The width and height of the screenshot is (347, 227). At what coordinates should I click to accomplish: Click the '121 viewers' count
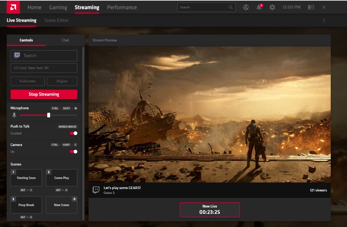[318, 190]
